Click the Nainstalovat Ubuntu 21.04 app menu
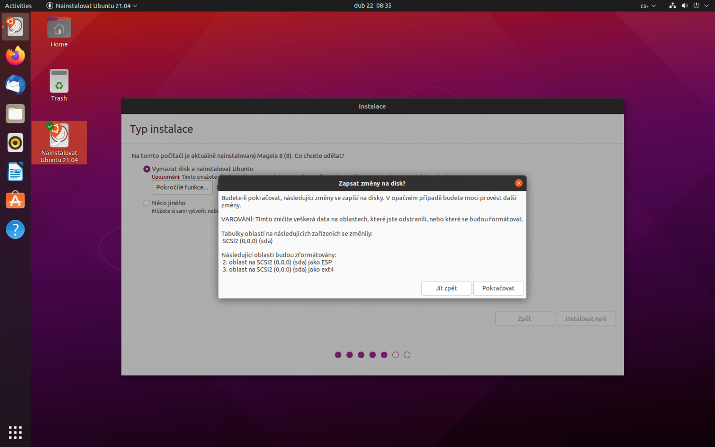 [92, 6]
